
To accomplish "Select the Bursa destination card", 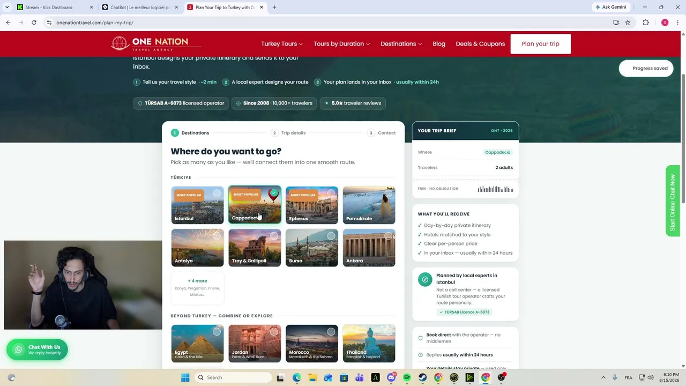I will coord(312,248).
